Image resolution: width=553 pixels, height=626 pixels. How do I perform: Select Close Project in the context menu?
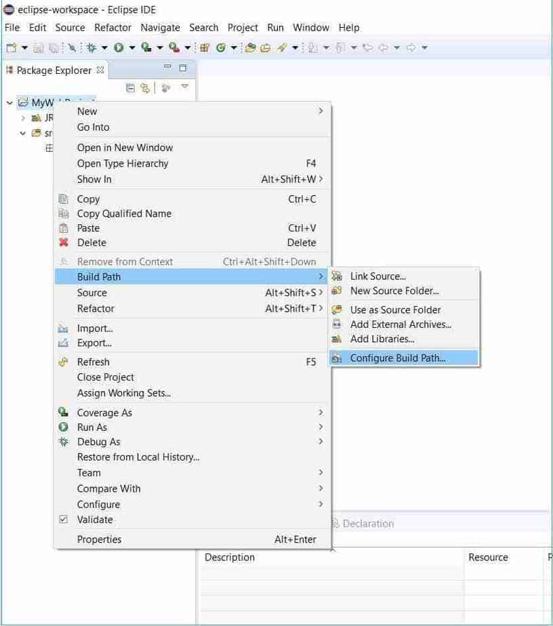point(105,377)
